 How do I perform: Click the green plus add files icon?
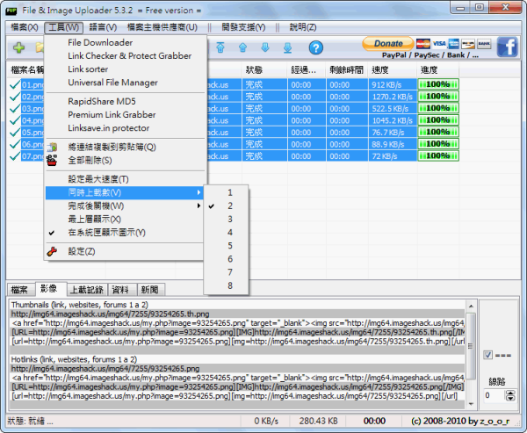coord(18,47)
